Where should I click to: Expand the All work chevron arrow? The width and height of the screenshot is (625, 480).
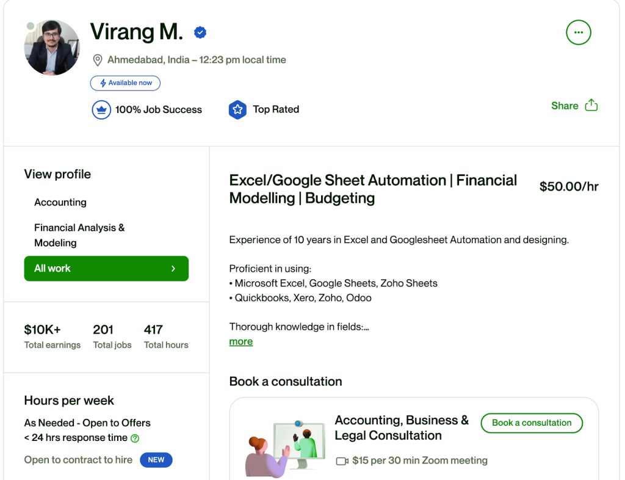173,269
